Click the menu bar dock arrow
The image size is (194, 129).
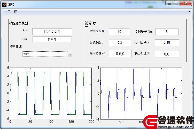[x=189, y=12]
